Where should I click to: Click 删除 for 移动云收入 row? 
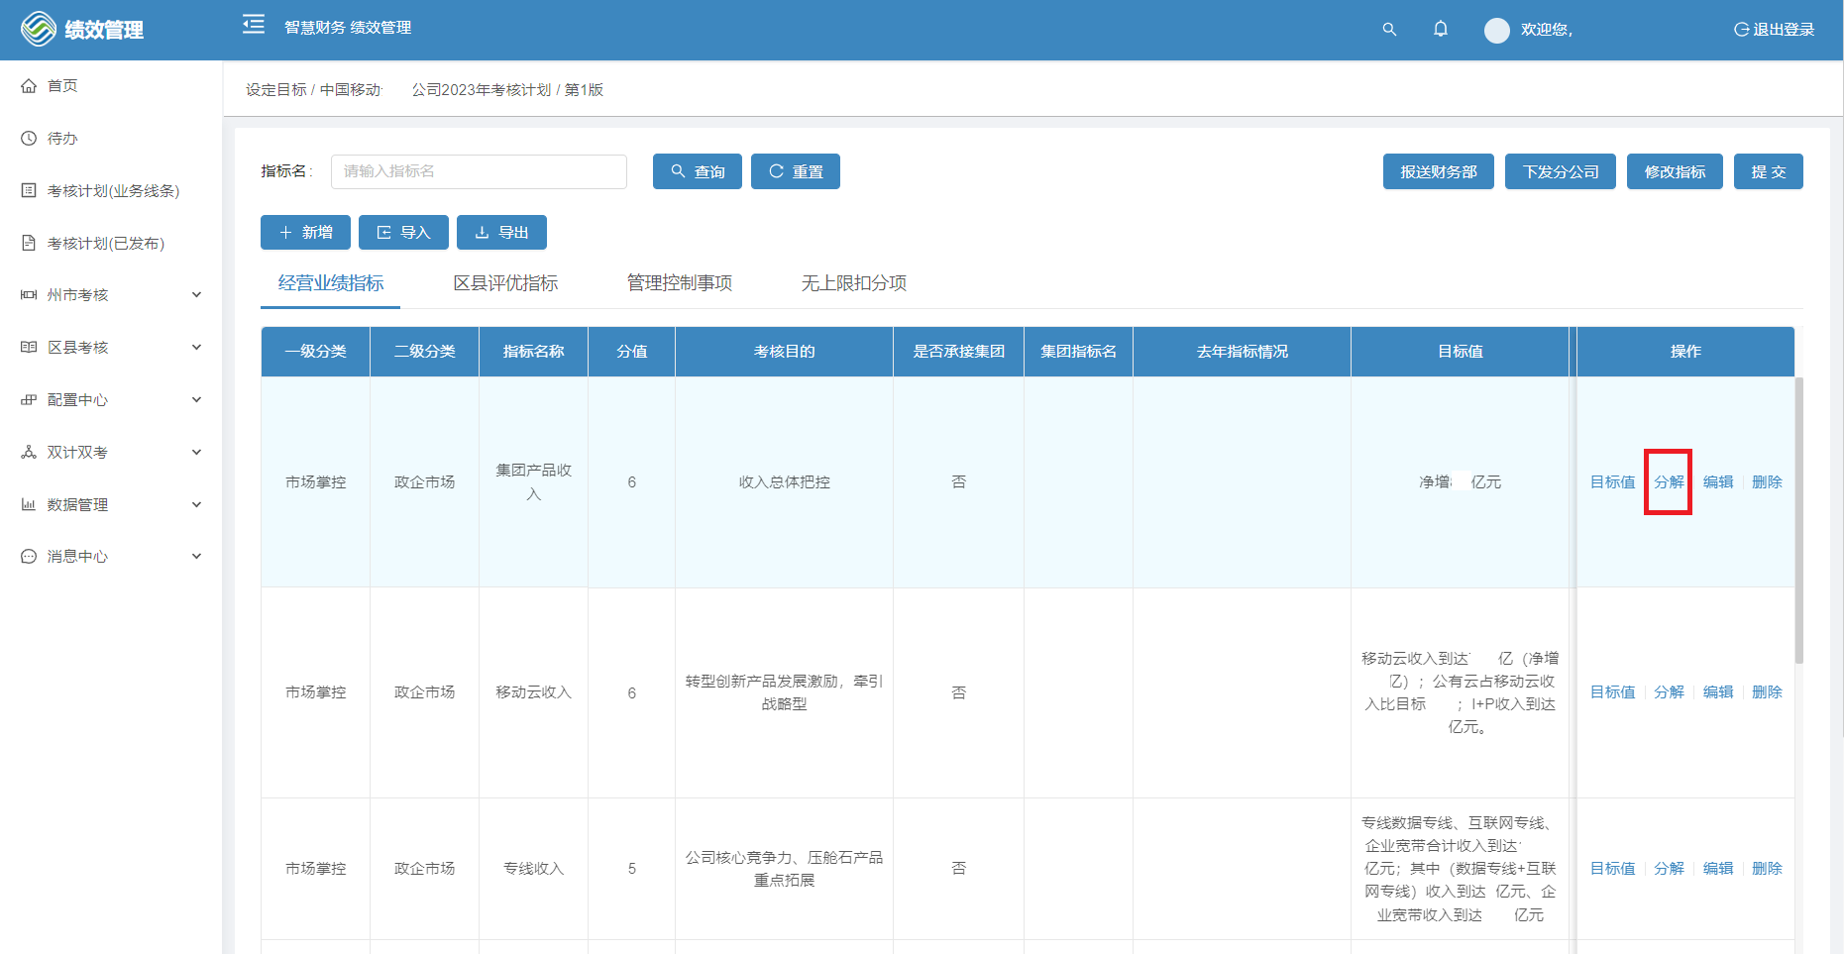point(1767,692)
